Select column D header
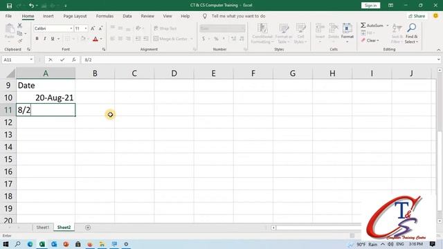The image size is (443, 249). click(x=174, y=73)
